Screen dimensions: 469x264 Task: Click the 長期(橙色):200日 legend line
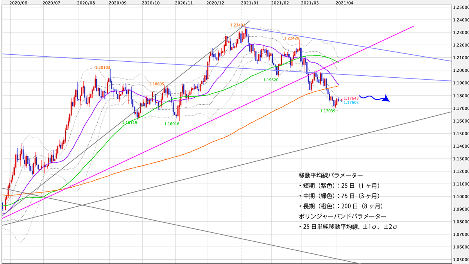(341, 206)
